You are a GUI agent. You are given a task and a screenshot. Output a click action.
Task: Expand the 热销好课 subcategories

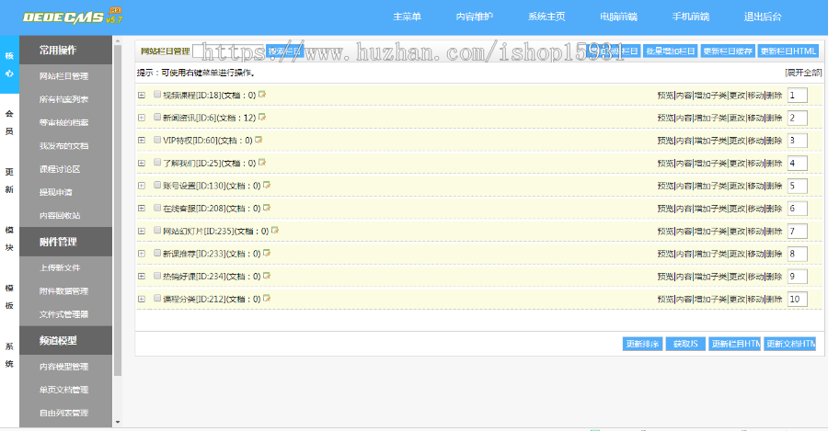pyautogui.click(x=142, y=277)
